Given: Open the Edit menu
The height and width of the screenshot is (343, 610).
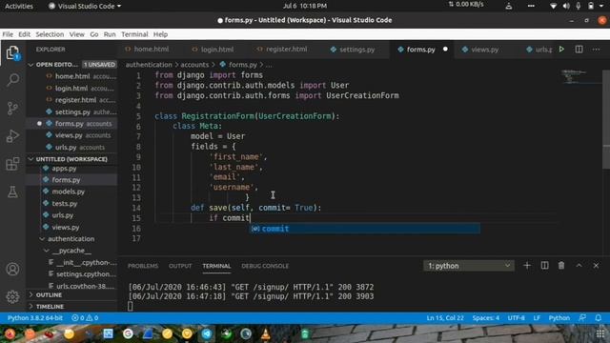Looking at the screenshot, I should tap(24, 34).
